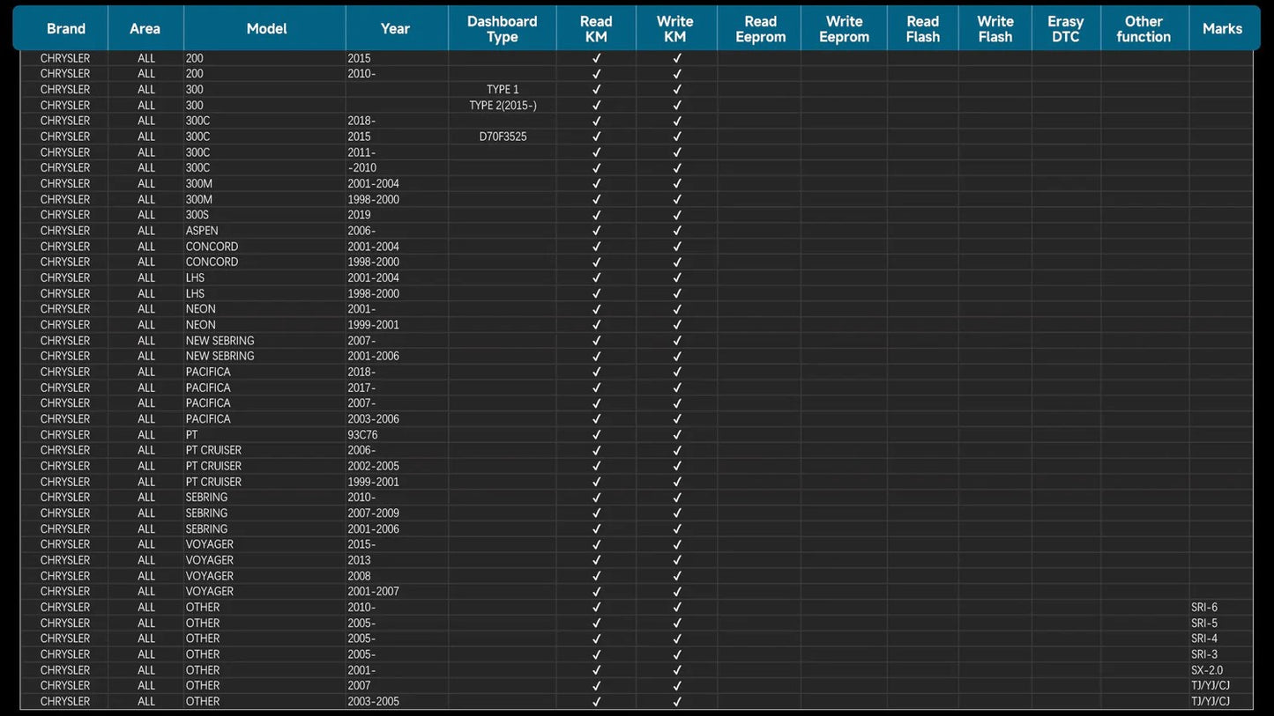Click Write KM checkmark in SX-2.0 row
Viewport: 1274px width, 716px height.
676,670
